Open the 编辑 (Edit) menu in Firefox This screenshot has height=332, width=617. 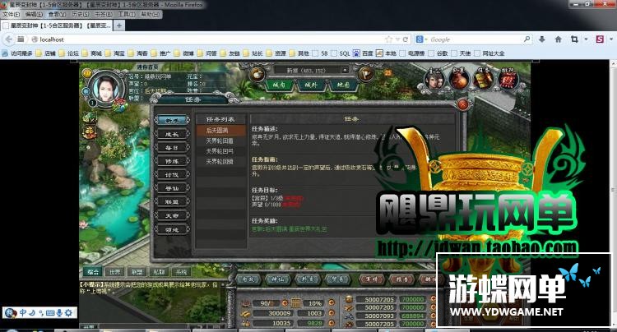click(34, 14)
